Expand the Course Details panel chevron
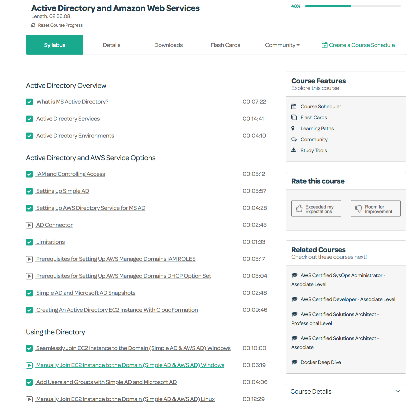The image size is (420, 402). pos(398,391)
